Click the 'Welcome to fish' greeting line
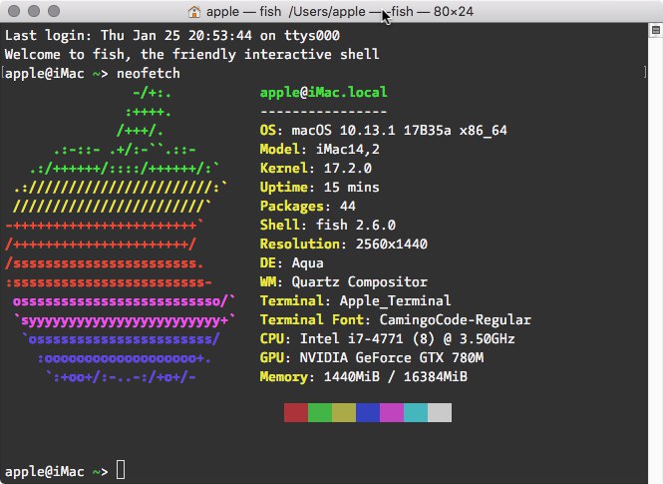Viewport: 663px width, 484px height. pyautogui.click(x=191, y=54)
